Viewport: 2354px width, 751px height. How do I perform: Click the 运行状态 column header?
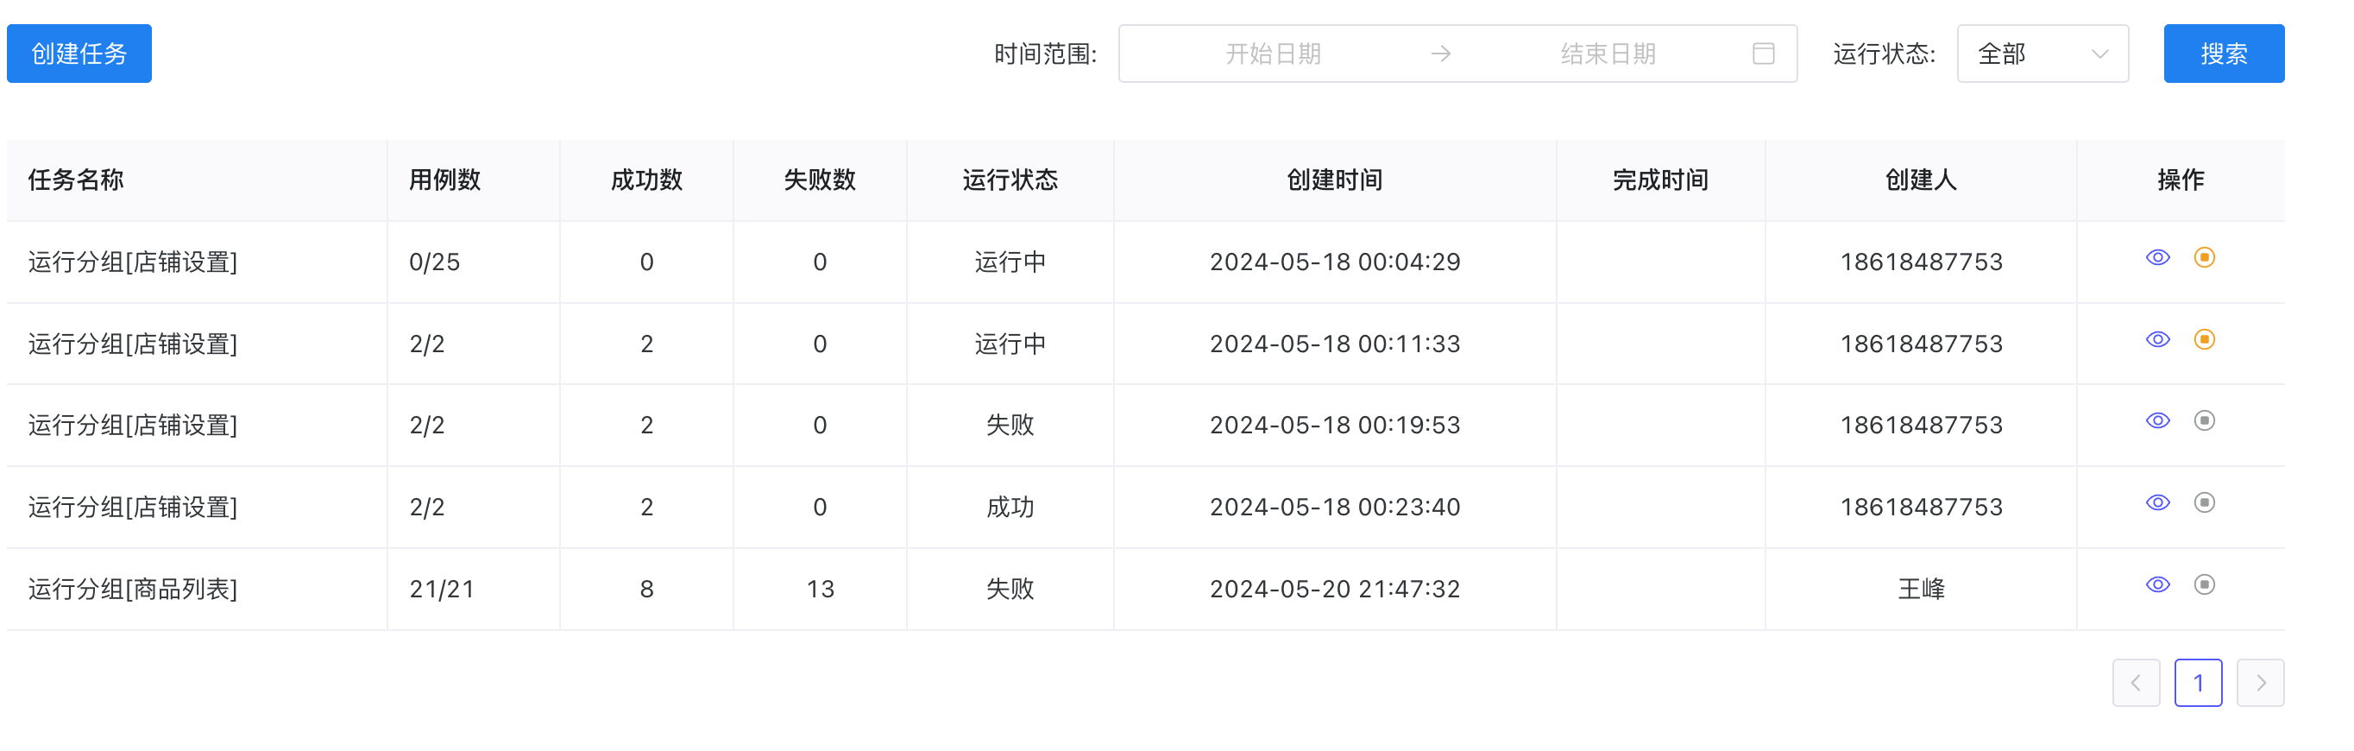[1010, 180]
